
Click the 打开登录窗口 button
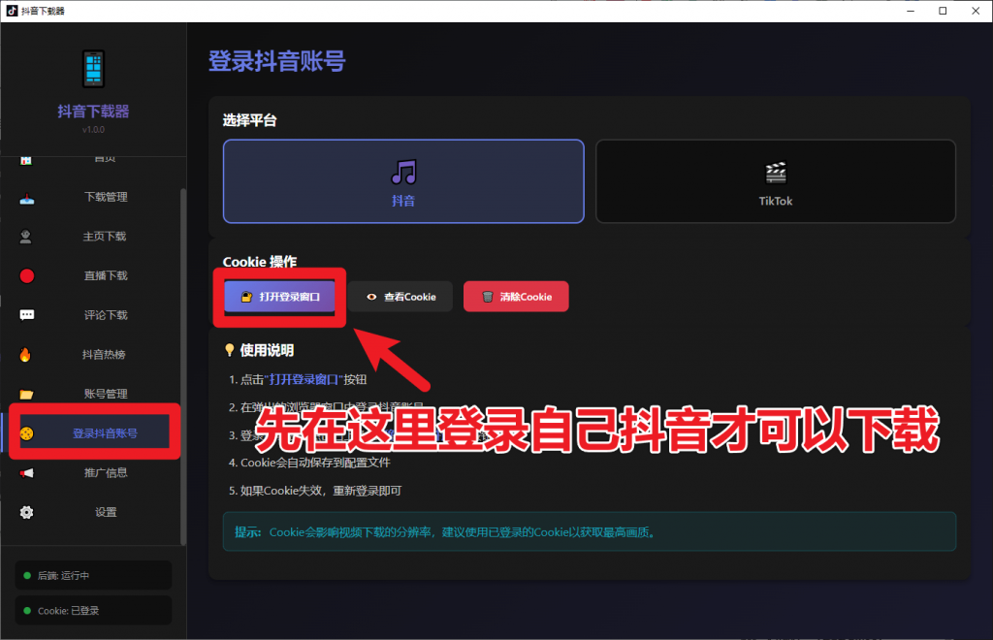[x=279, y=297]
